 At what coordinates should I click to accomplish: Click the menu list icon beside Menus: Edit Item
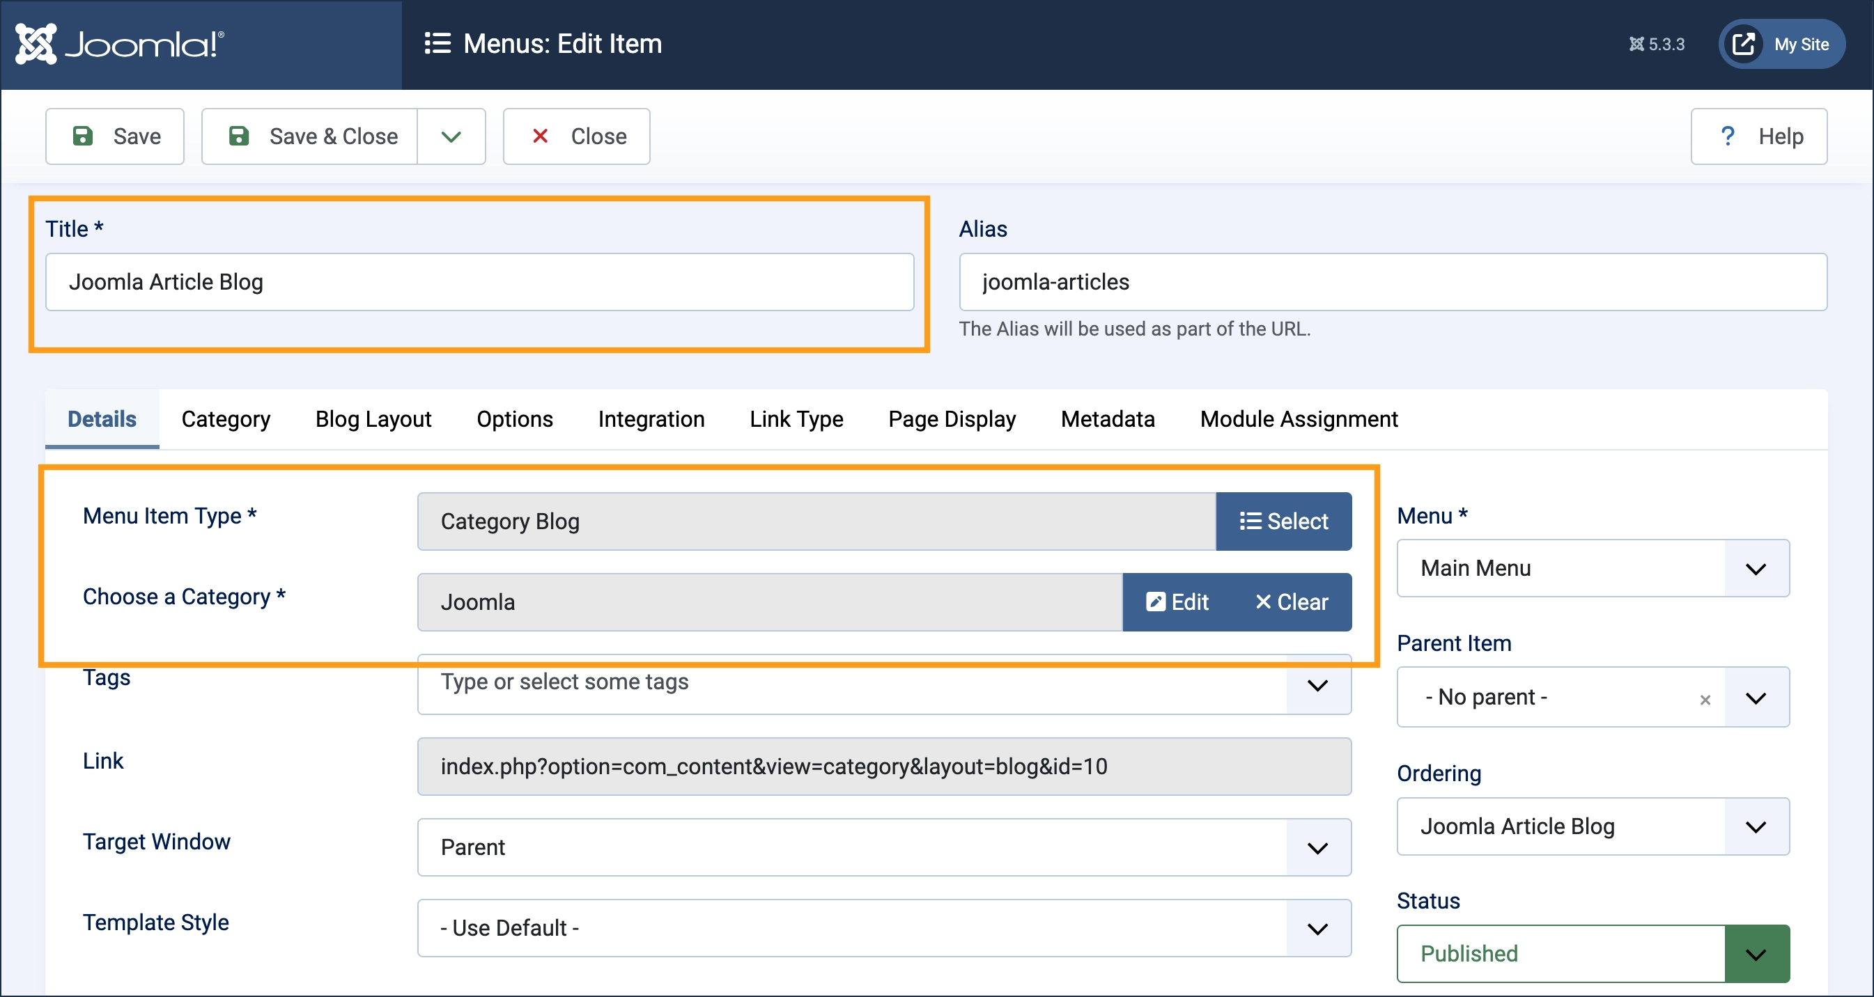[437, 44]
